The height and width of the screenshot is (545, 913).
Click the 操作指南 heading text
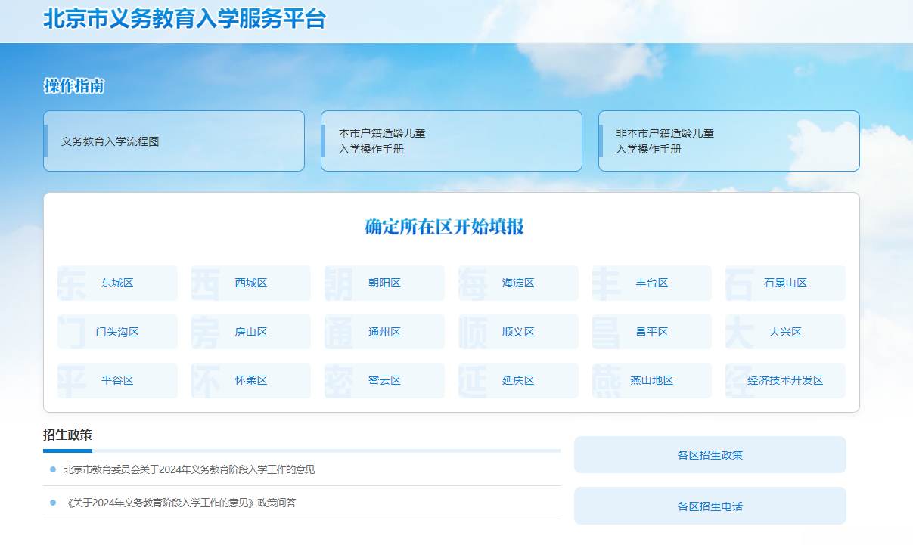[73, 86]
